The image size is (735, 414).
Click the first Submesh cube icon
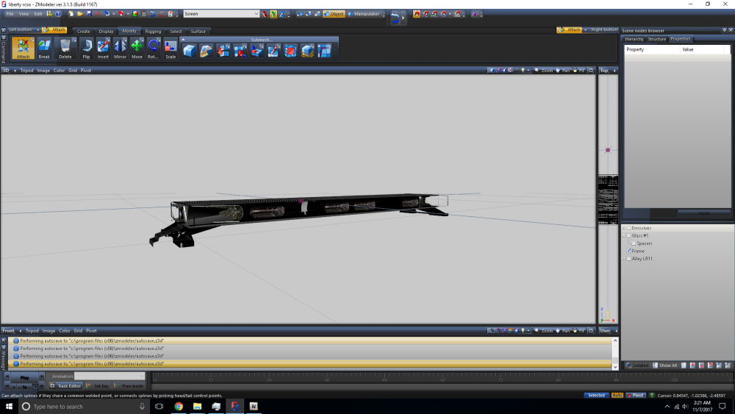[x=190, y=50]
